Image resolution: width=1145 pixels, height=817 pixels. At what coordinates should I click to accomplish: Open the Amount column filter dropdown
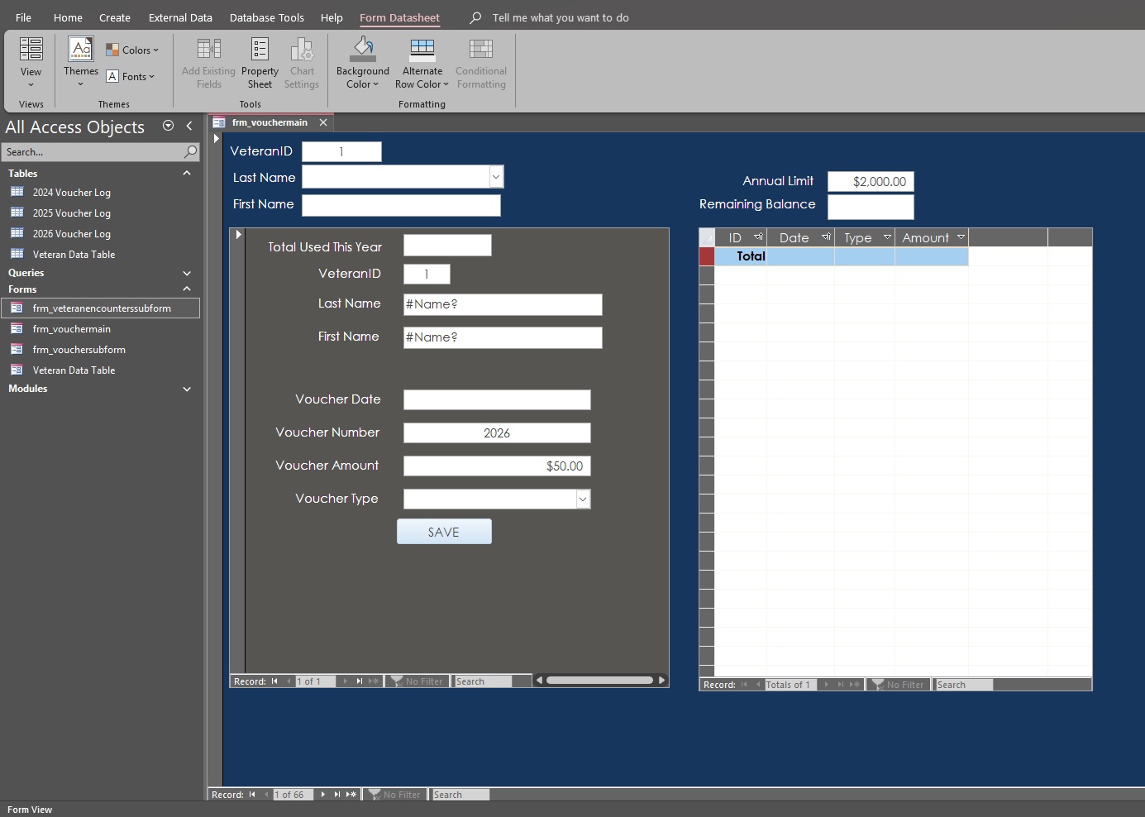(x=961, y=237)
